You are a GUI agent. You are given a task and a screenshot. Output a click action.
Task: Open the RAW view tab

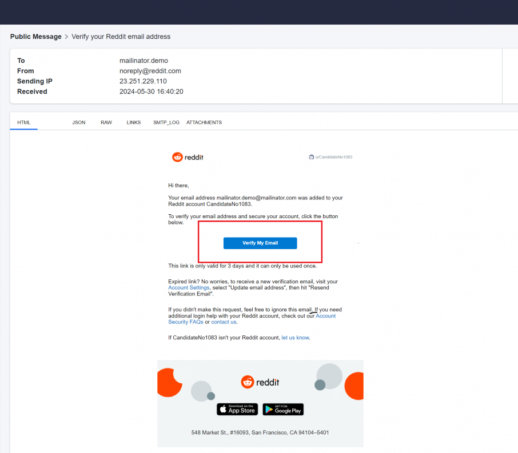point(106,122)
